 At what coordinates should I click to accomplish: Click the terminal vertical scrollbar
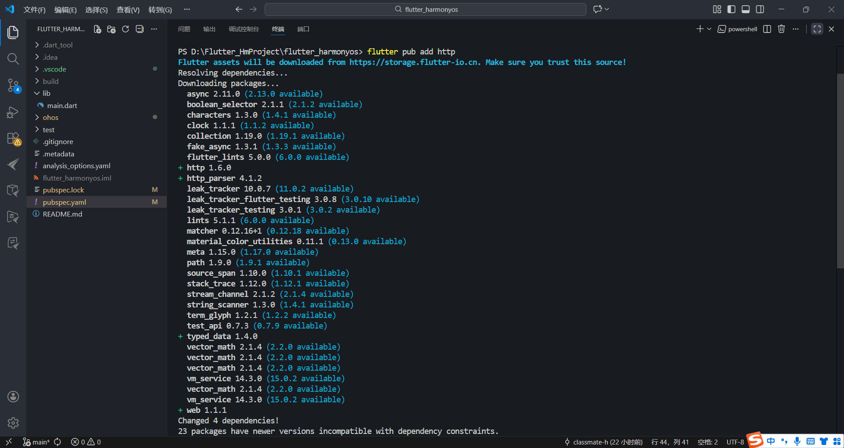(840, 171)
